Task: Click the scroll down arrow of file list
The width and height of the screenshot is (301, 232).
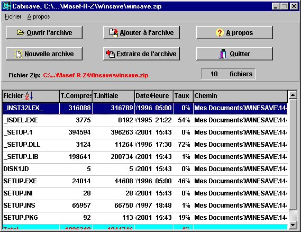Action: coord(293,225)
